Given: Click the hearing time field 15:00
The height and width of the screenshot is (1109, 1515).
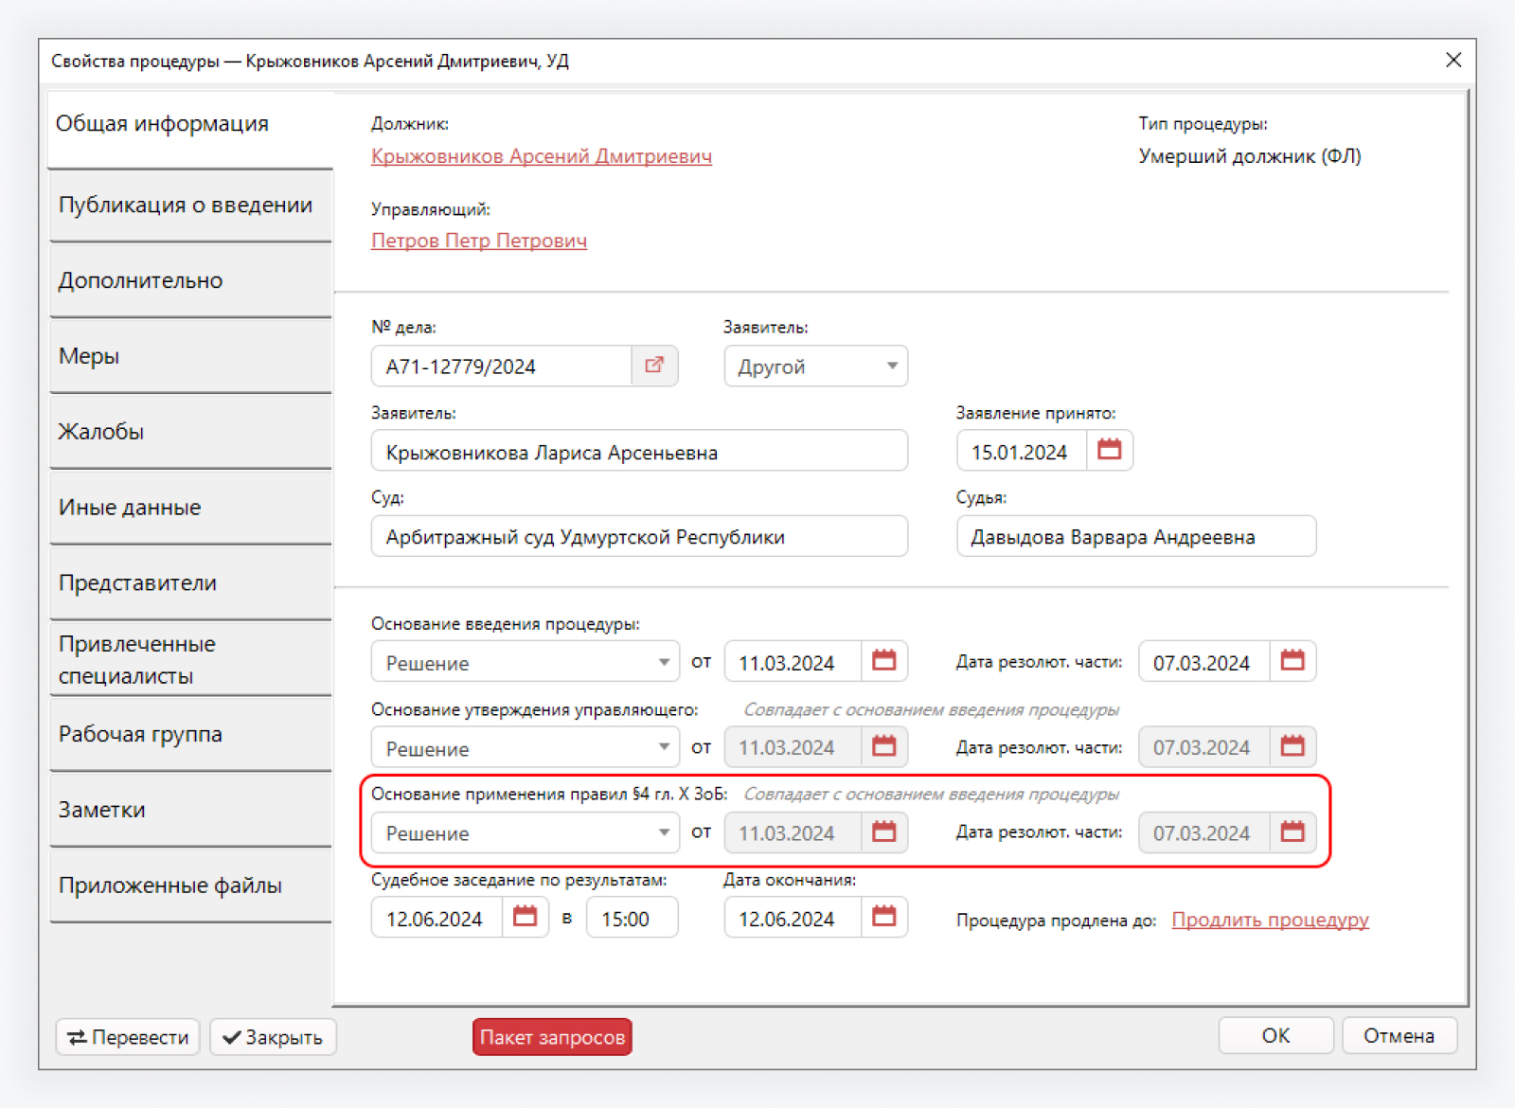Looking at the screenshot, I should pos(633,919).
